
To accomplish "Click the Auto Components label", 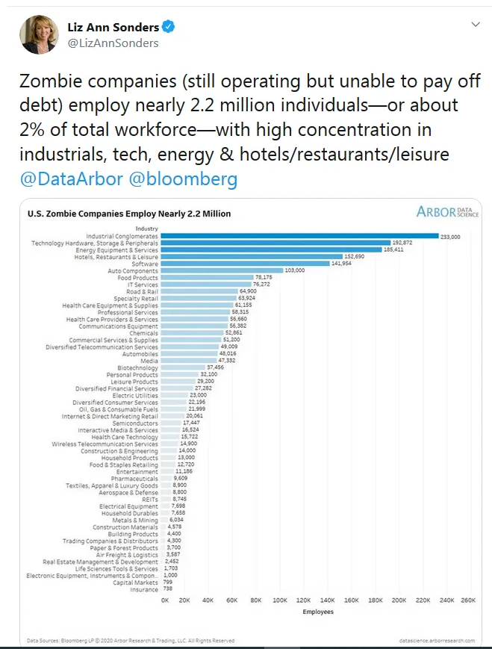I will [132, 270].
